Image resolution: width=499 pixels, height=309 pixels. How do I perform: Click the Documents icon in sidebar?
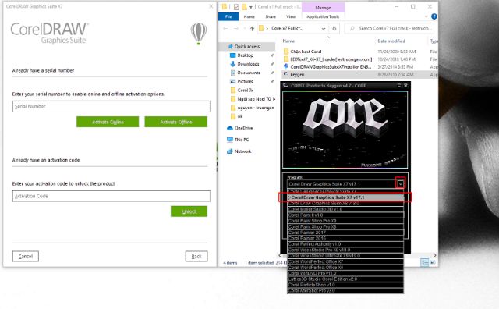click(x=232, y=73)
